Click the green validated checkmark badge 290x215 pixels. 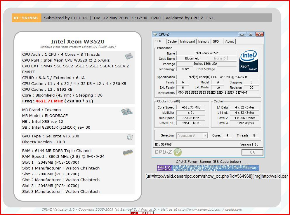178,152
